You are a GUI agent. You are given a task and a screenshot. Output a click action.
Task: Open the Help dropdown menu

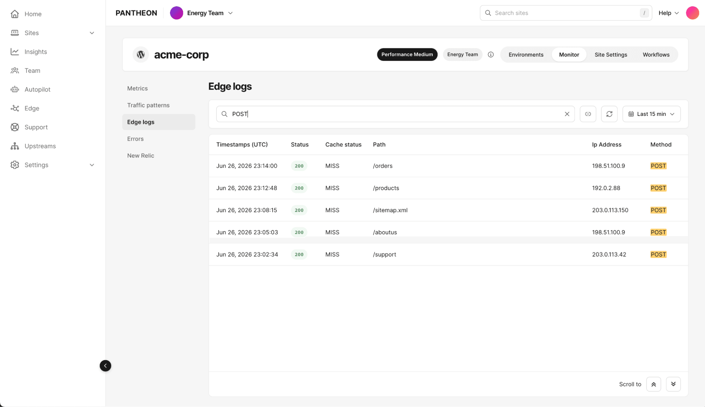pos(668,13)
